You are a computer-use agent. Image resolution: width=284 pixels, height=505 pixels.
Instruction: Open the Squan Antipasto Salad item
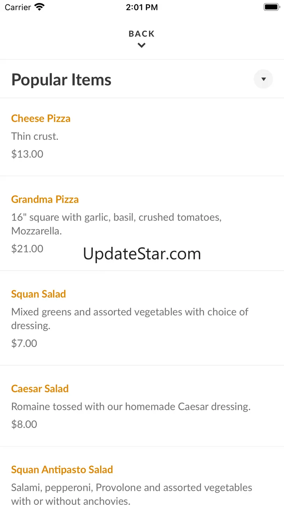point(62,470)
